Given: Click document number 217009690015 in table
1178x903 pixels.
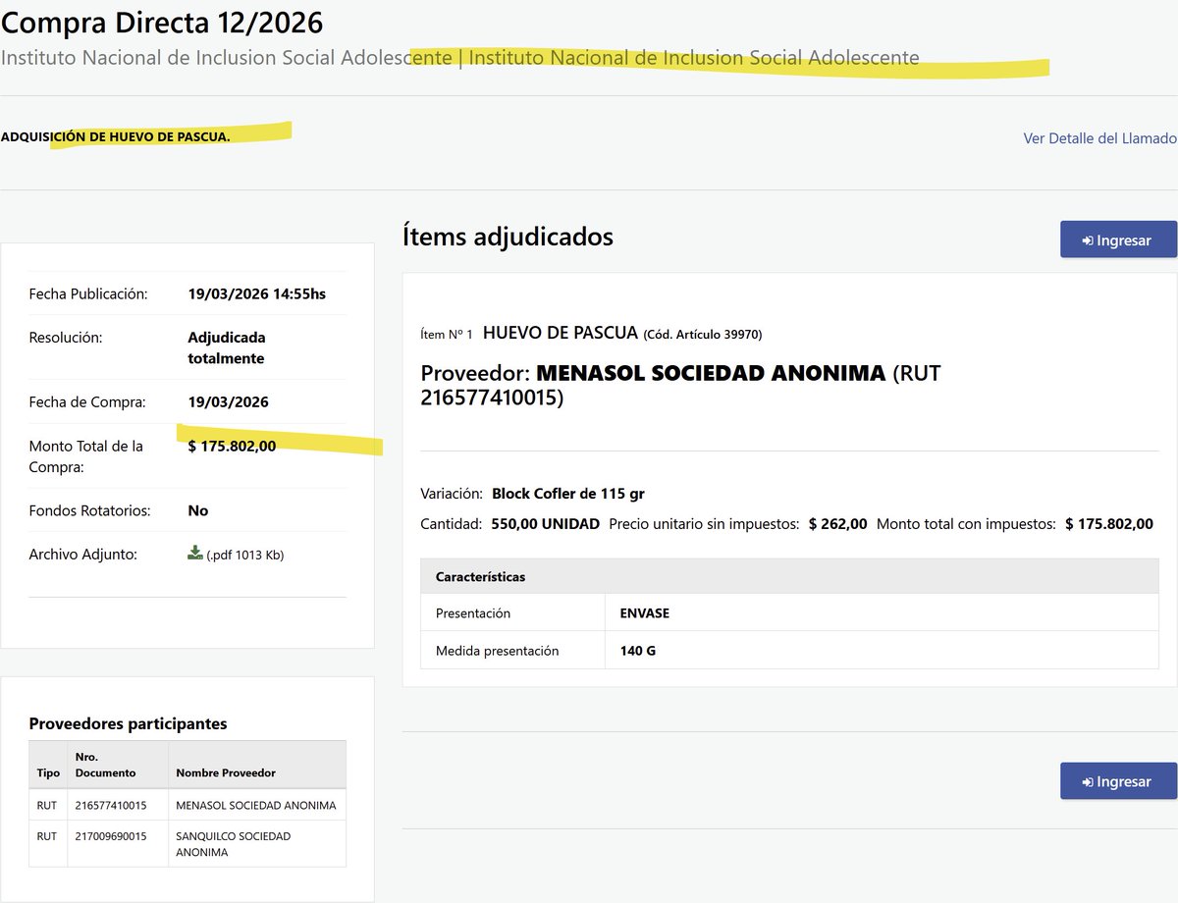Looking at the screenshot, I should [111, 836].
